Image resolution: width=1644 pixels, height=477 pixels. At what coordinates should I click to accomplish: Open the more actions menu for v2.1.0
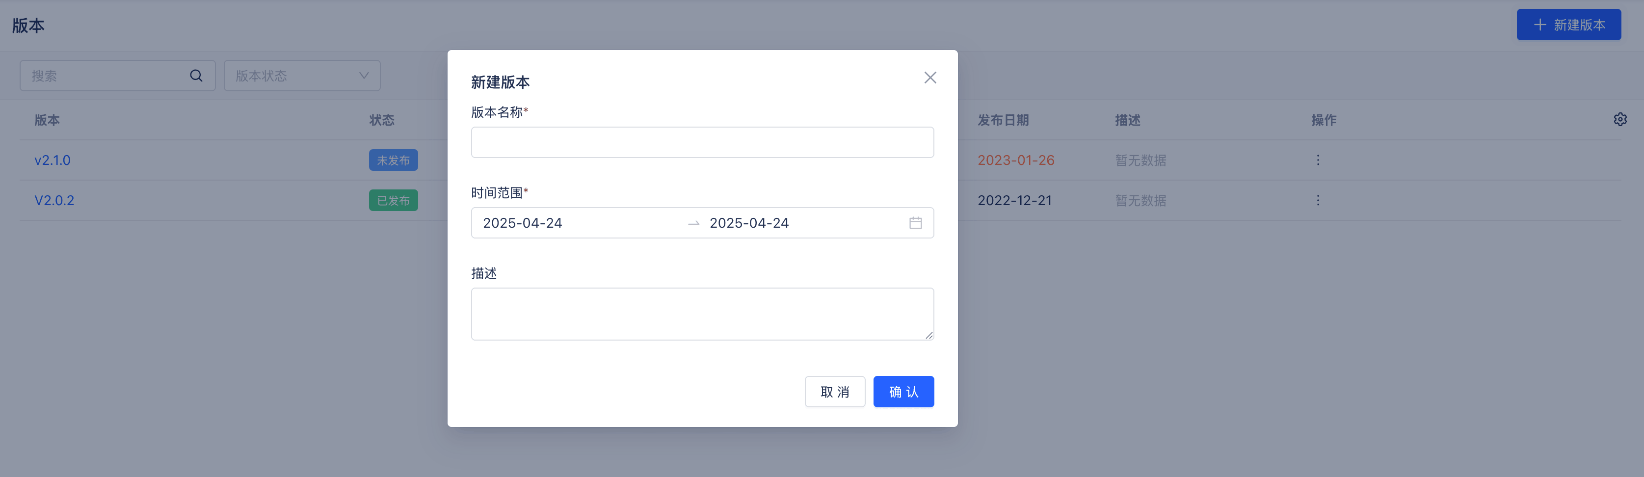1317,160
